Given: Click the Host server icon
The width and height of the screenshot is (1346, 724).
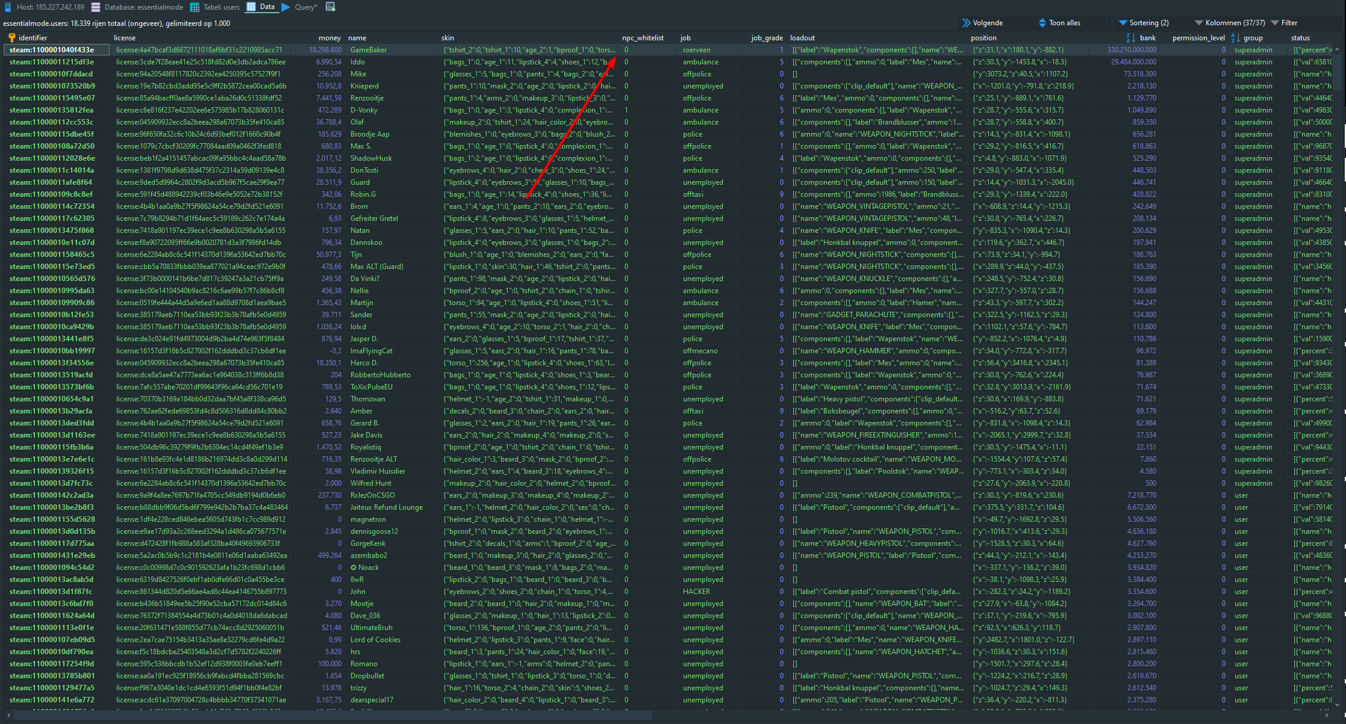Looking at the screenshot, I should [x=8, y=7].
